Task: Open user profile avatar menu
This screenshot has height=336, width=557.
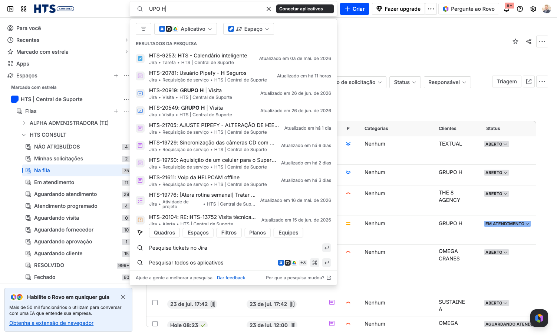Action: 547,9
